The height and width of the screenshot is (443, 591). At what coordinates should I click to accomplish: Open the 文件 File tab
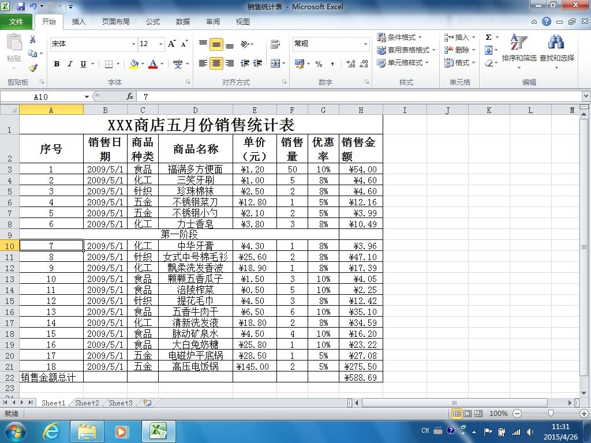click(x=16, y=22)
